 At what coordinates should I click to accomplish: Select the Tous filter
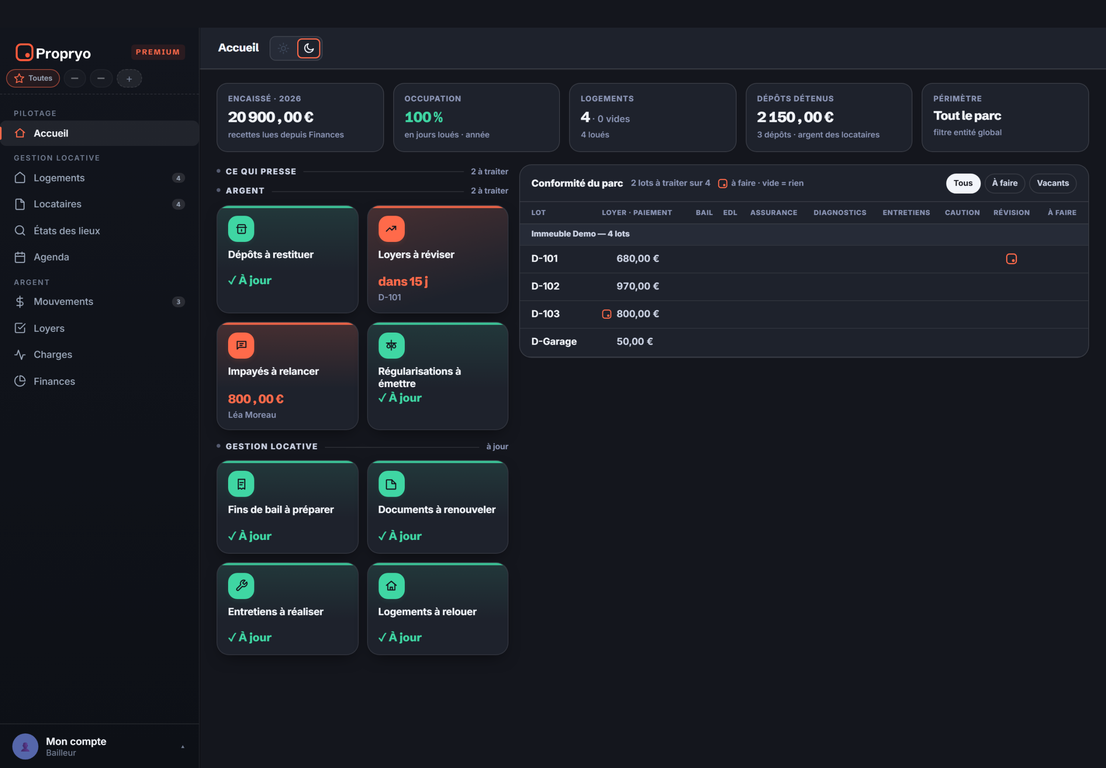[963, 183]
